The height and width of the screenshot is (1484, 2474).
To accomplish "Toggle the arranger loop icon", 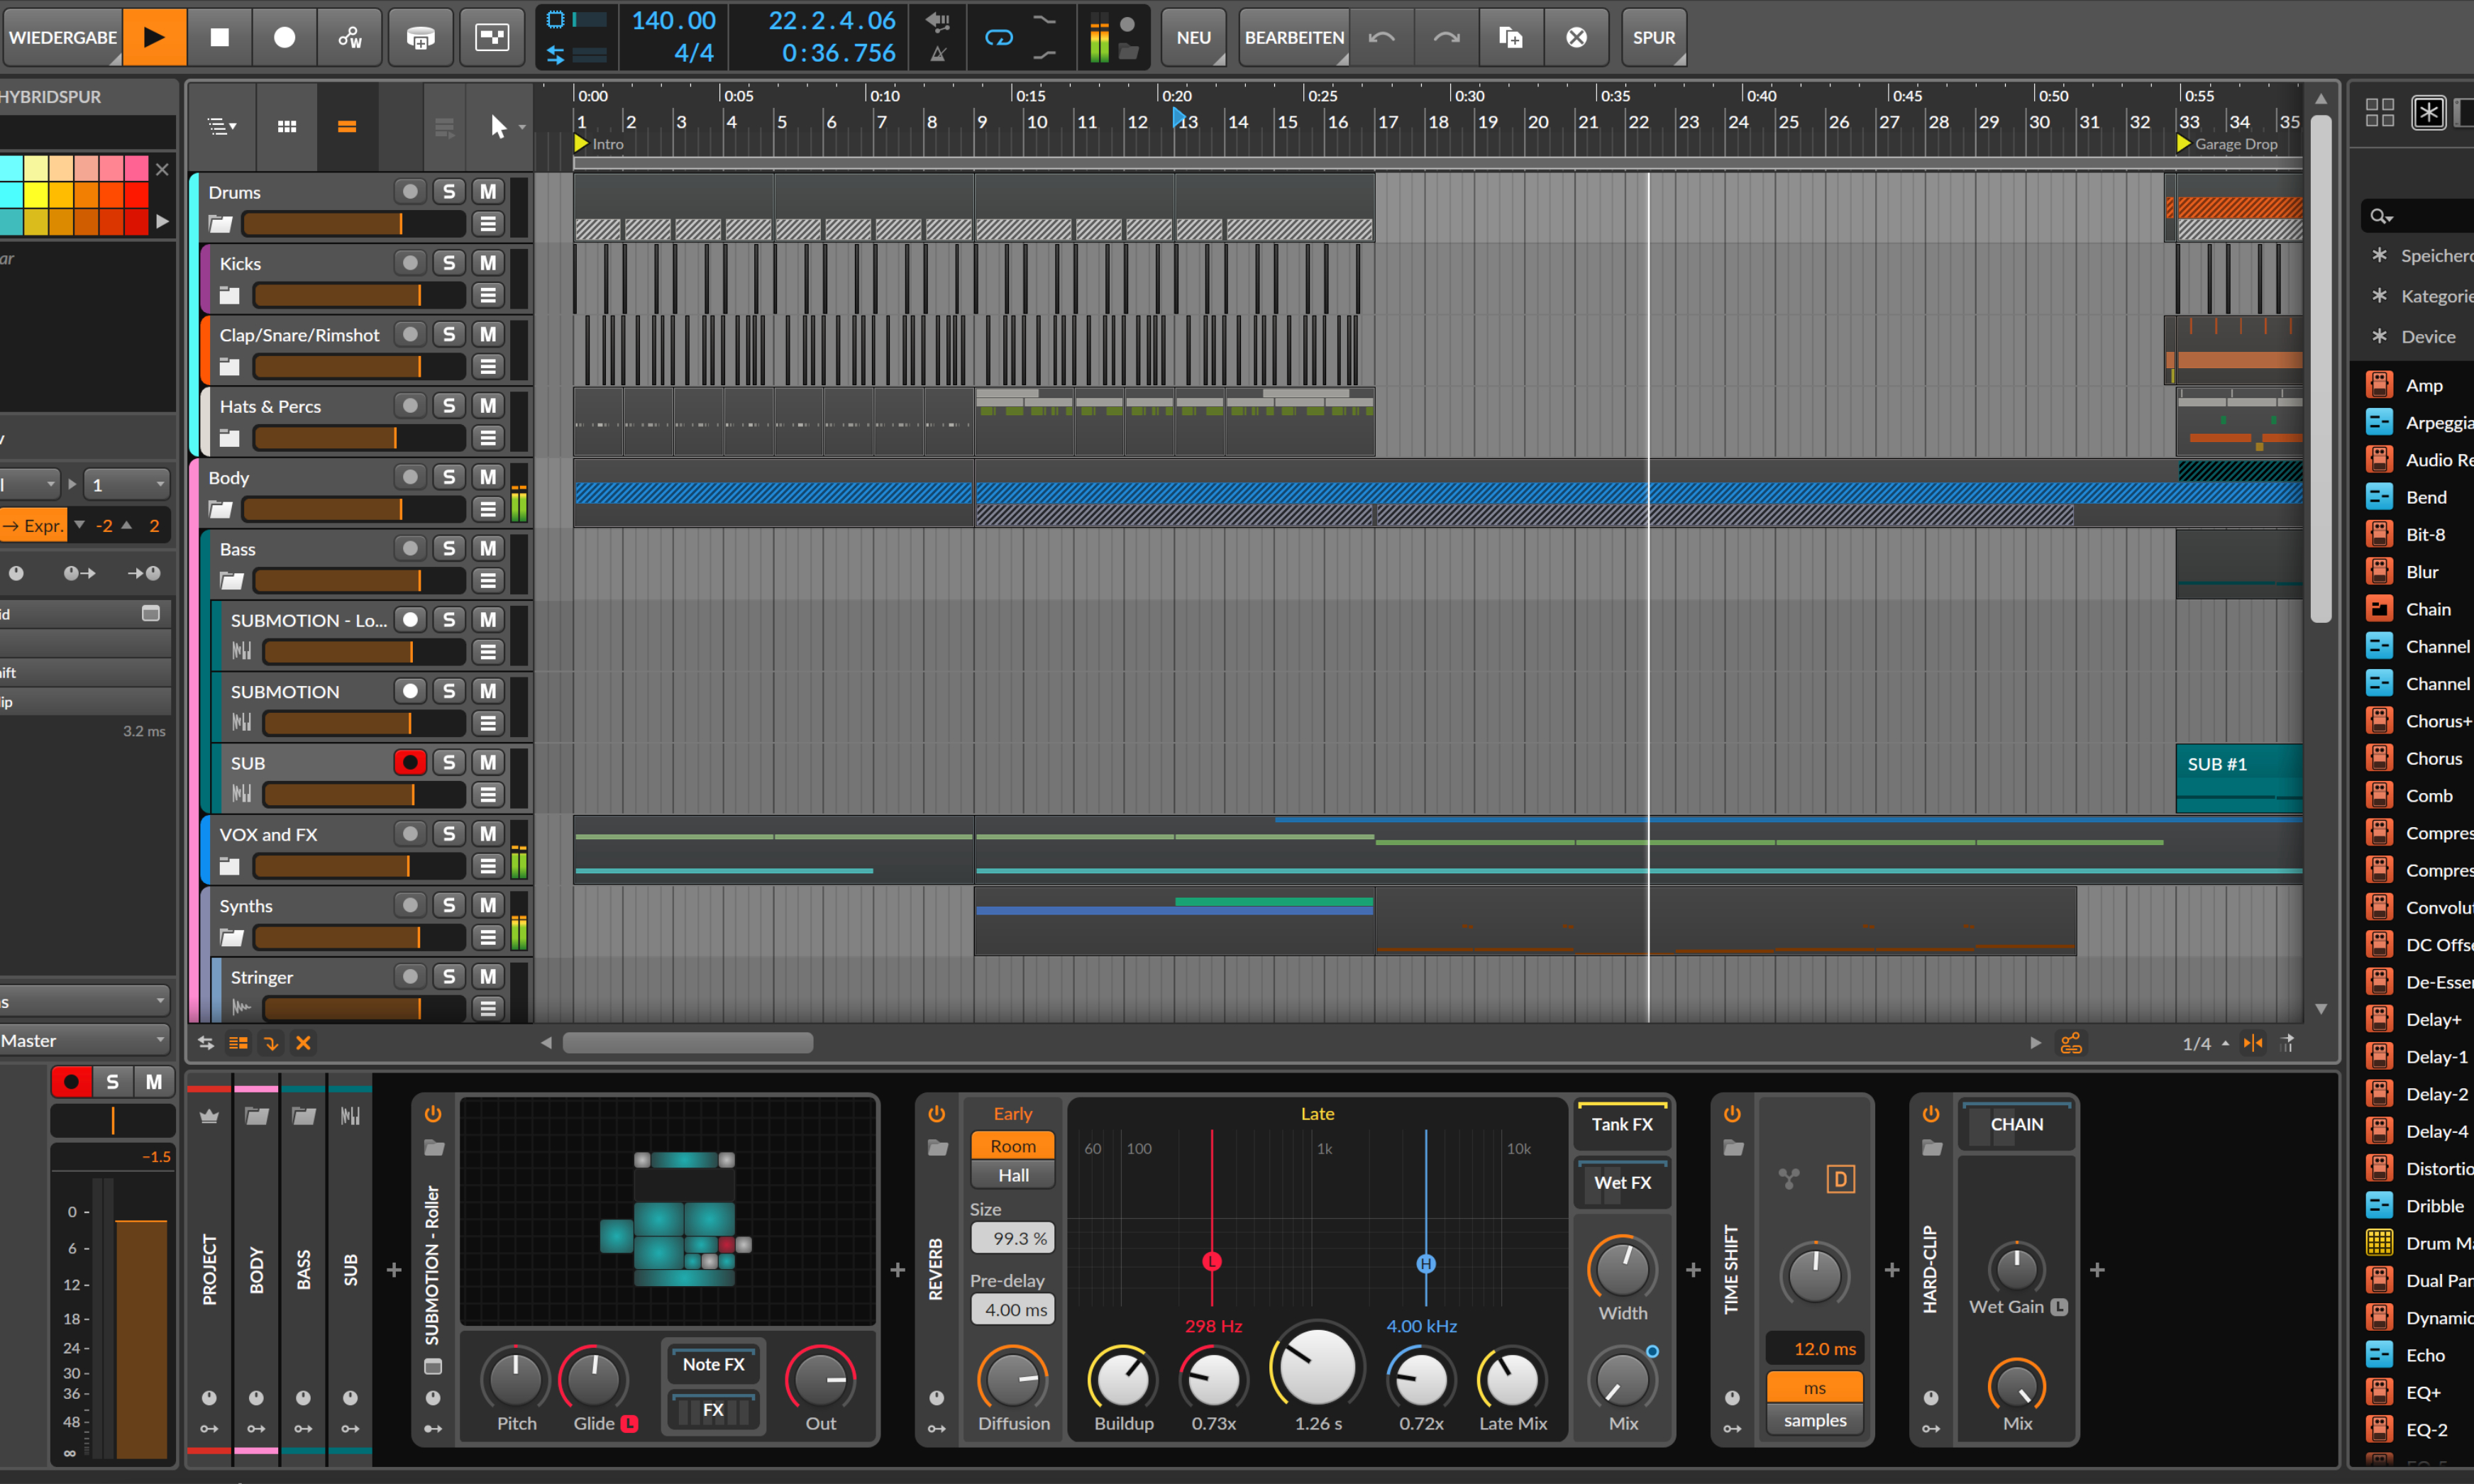I will tap(998, 37).
